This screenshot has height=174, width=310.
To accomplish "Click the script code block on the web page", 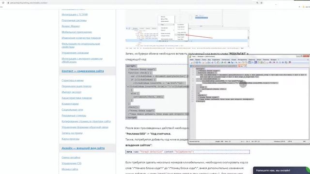I will pyautogui.click(x=157, y=91).
